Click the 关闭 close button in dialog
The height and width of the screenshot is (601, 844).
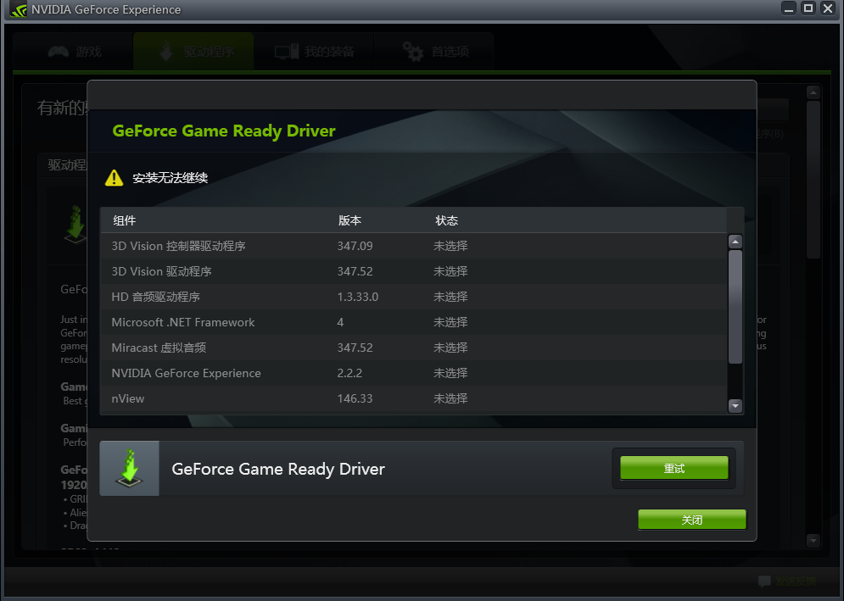tap(691, 520)
